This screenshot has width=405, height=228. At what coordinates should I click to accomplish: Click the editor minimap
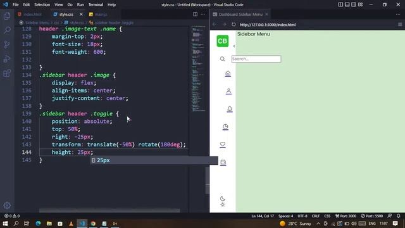(x=198, y=68)
